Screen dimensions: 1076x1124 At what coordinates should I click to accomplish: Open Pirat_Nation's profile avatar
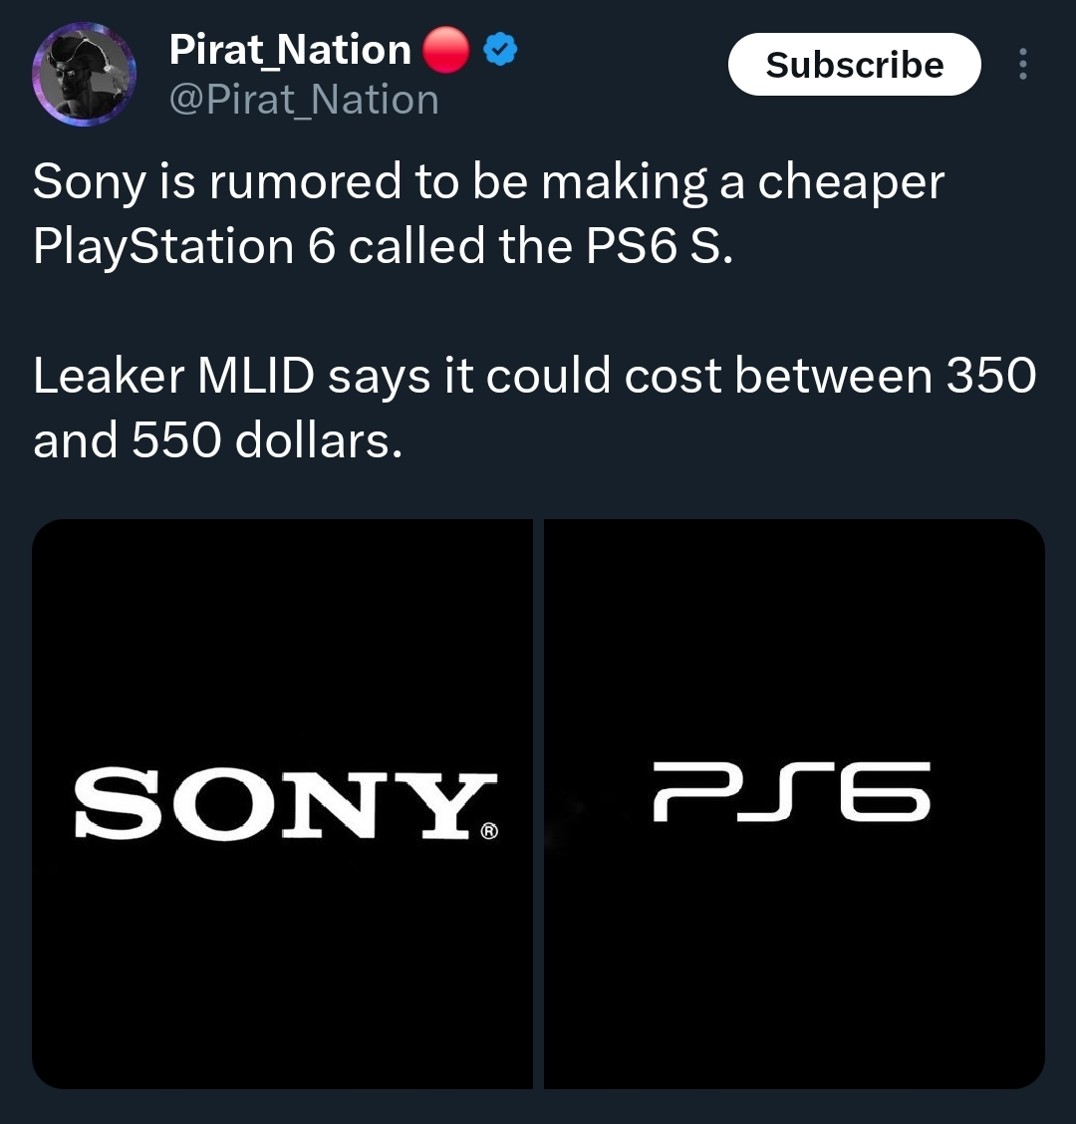(84, 75)
